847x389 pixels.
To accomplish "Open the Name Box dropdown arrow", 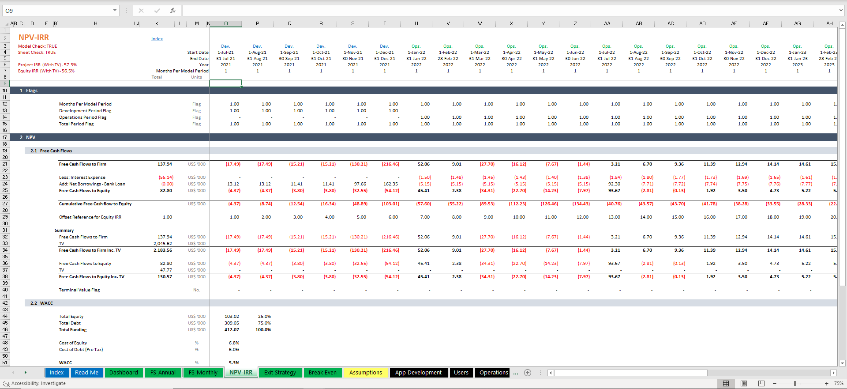I will [x=115, y=11].
